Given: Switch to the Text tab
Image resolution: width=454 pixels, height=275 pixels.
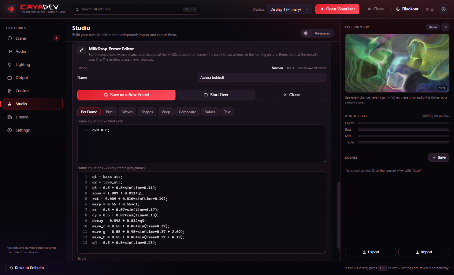Looking at the screenshot, I should tap(227, 112).
